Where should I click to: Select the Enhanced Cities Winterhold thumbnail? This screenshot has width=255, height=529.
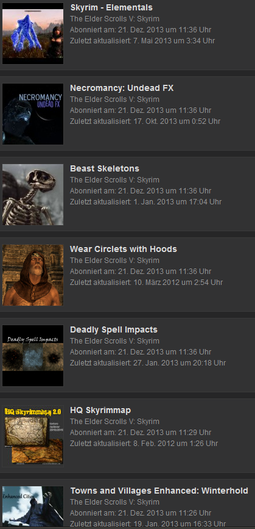33,506
